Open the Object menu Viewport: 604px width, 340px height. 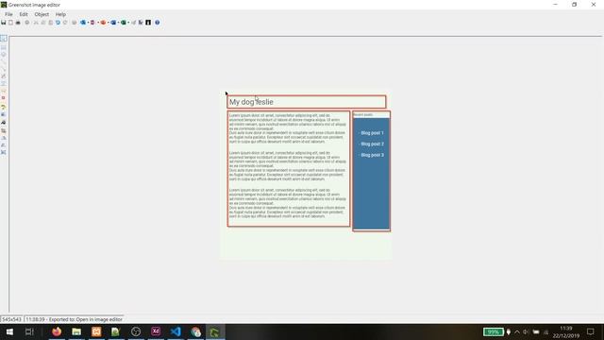click(x=42, y=14)
